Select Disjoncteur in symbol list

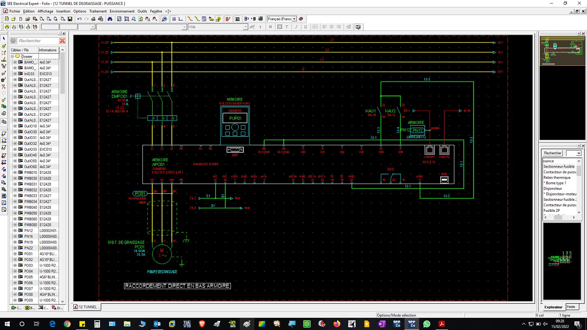pos(553,188)
